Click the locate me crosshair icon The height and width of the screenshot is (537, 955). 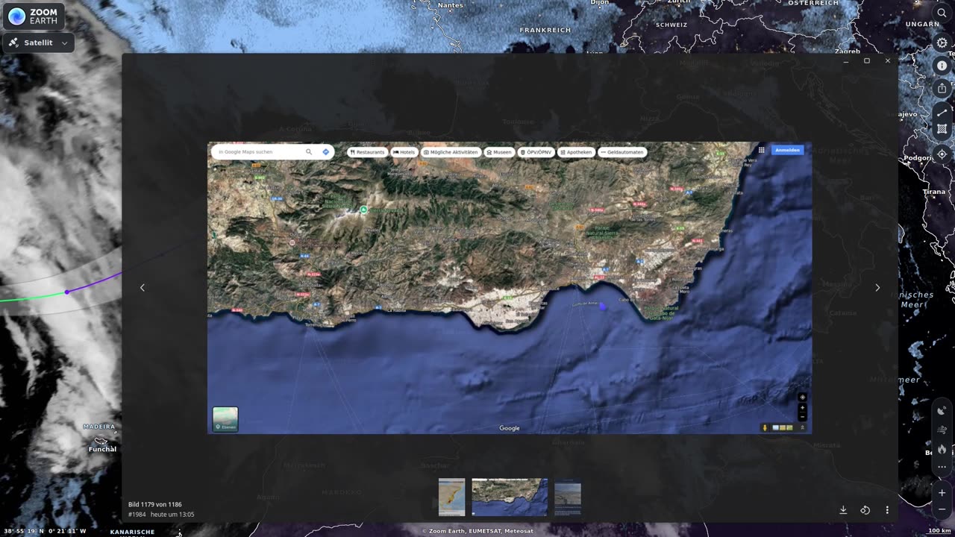(x=942, y=154)
